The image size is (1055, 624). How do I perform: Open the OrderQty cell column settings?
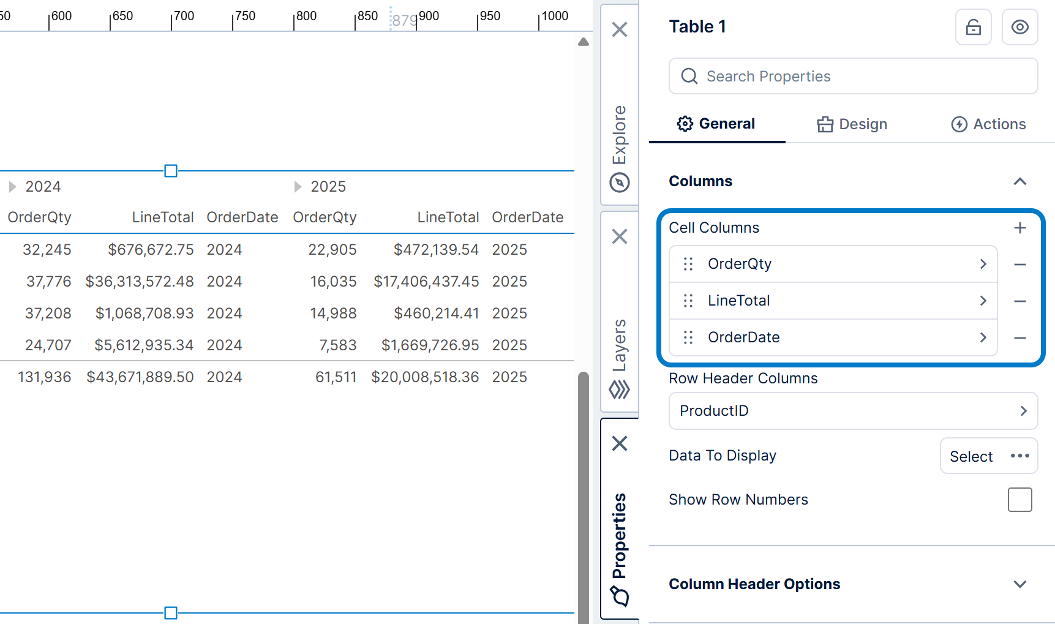pyautogui.click(x=833, y=264)
